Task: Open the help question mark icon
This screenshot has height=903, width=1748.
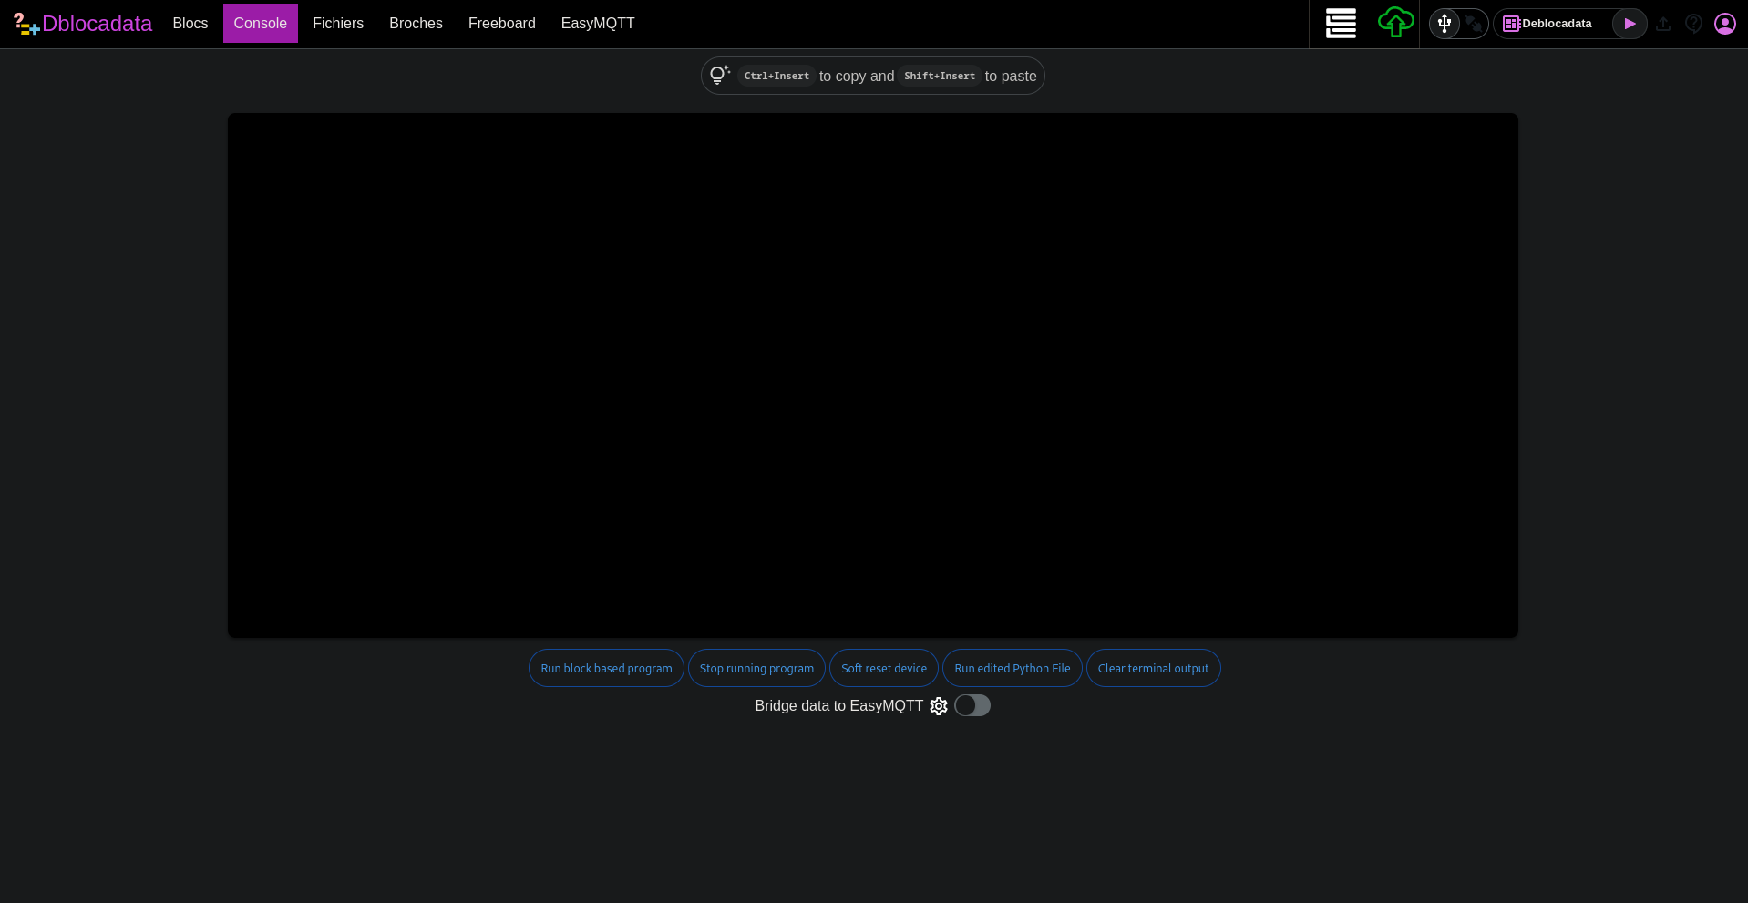Action: 1693,24
